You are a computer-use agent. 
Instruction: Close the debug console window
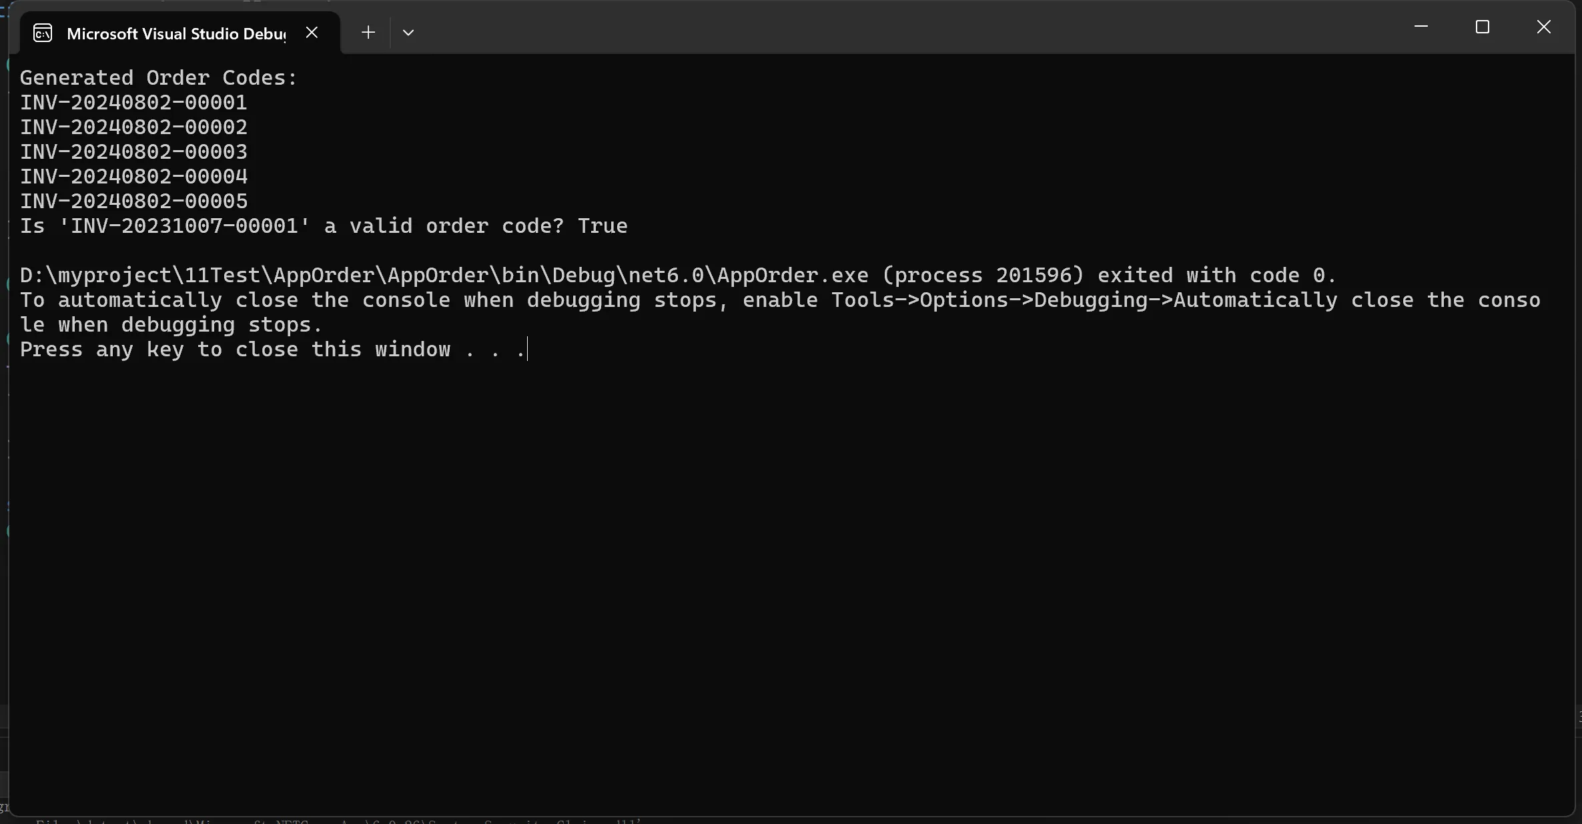[x=1544, y=27]
